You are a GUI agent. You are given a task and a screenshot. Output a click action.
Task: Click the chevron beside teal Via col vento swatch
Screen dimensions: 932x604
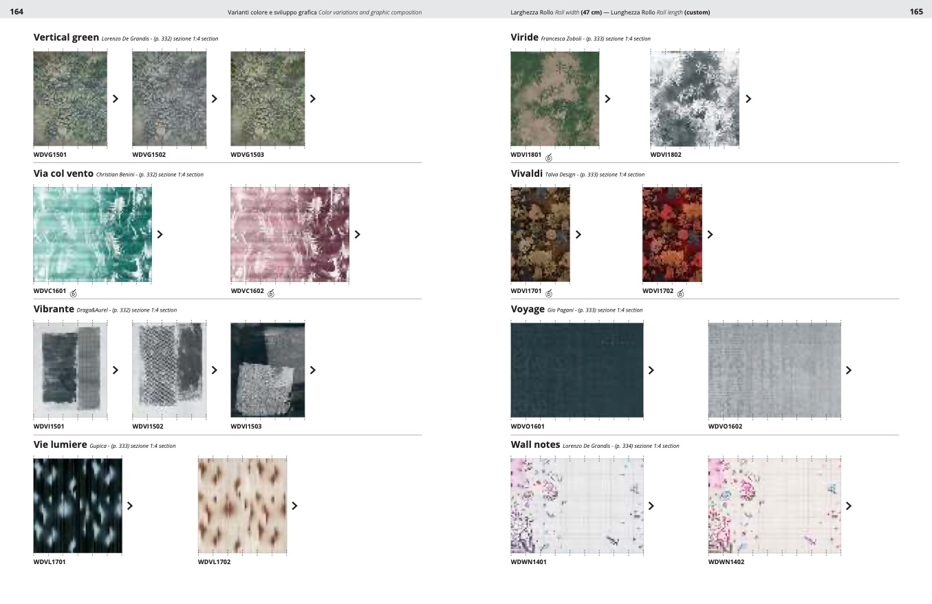click(160, 235)
